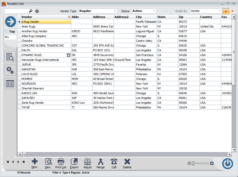Click the ALL filter field
238x177 pixels.
click(x=10, y=37)
